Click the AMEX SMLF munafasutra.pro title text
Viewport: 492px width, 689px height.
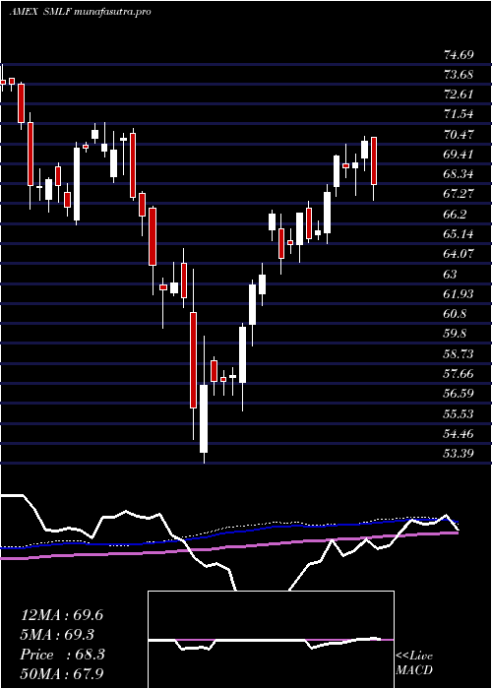pyautogui.click(x=80, y=12)
